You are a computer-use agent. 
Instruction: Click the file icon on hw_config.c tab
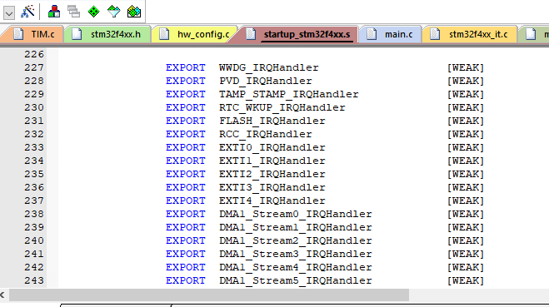(164, 34)
